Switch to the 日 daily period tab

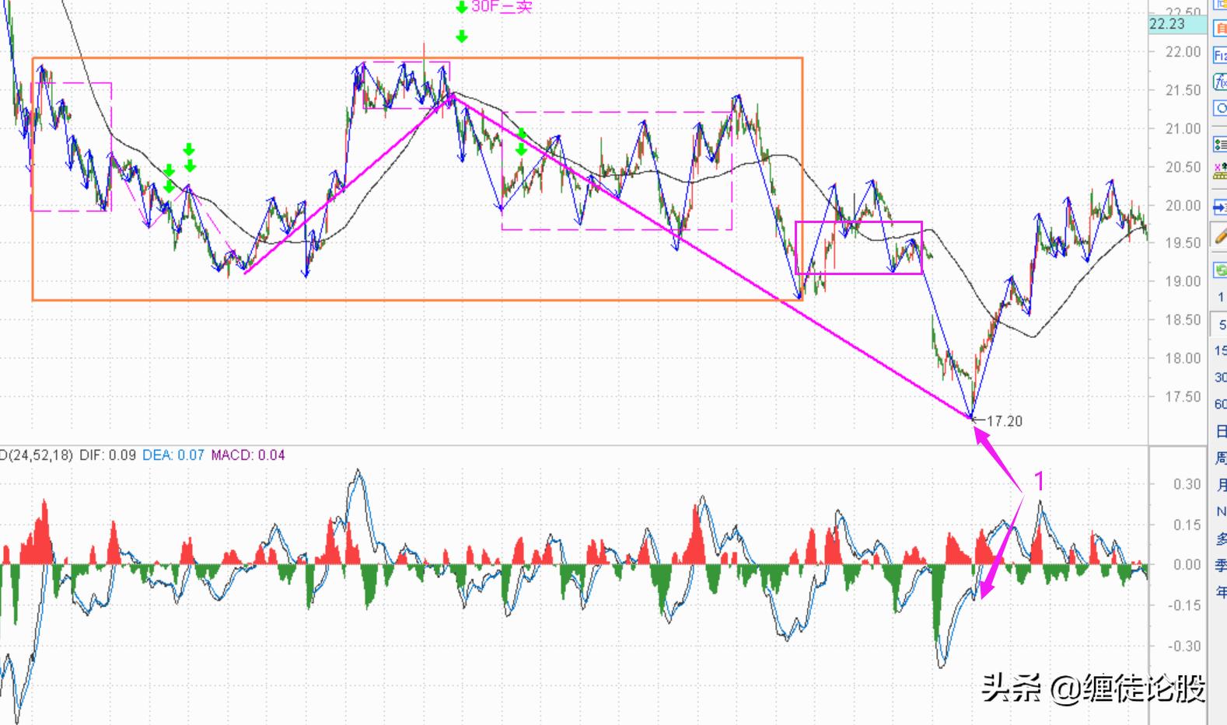pos(1221,431)
